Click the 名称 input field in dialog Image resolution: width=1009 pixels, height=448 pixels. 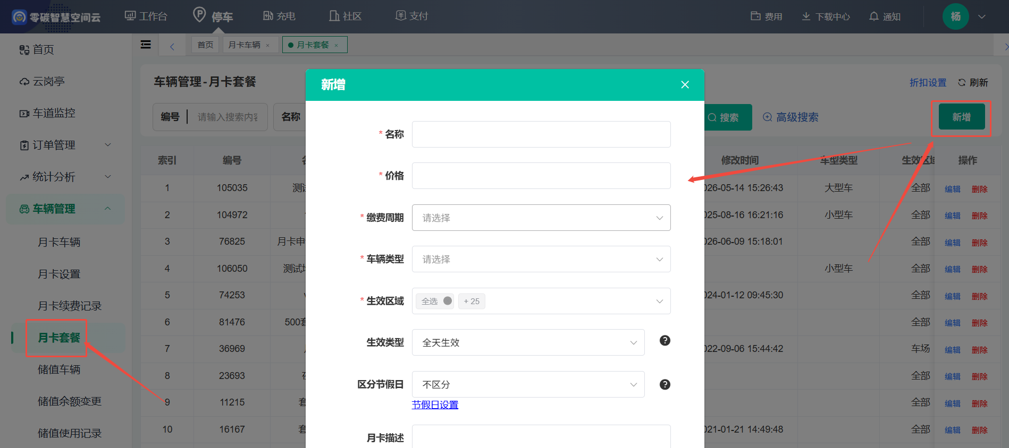(x=541, y=134)
